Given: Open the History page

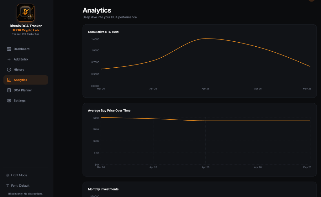Looking at the screenshot, I should pyautogui.click(x=26, y=70).
